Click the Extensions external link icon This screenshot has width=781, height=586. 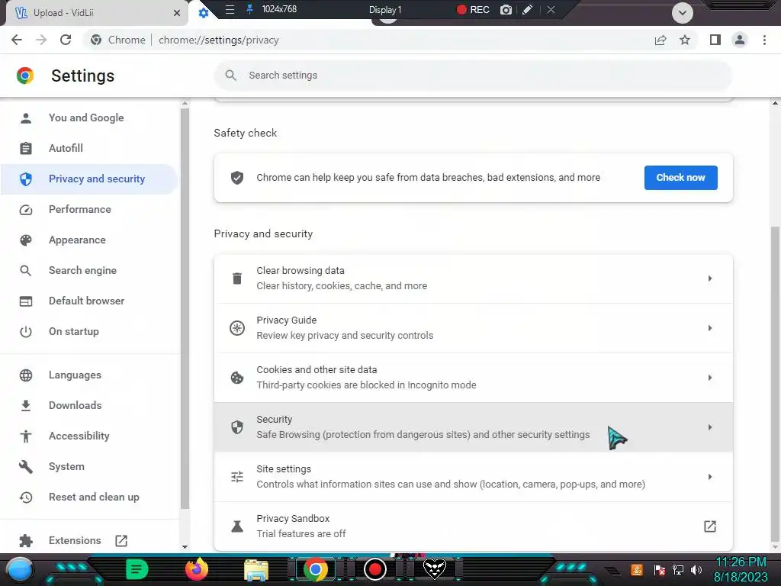[x=121, y=541]
